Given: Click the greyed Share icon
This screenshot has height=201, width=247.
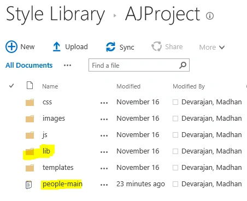Looking at the screenshot, I should coord(156,46).
